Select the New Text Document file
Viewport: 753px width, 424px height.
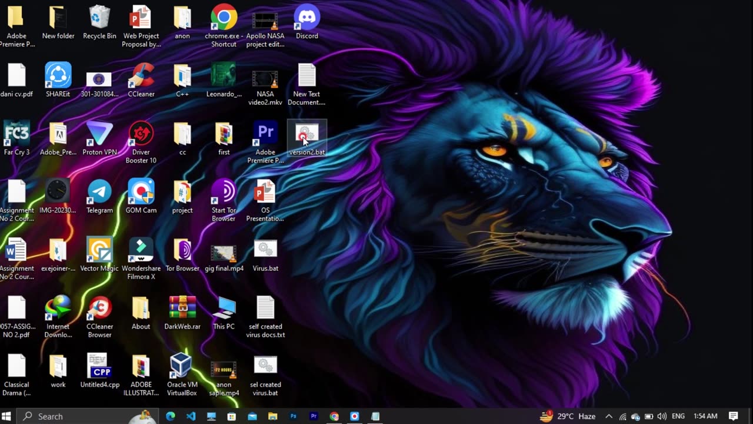(306, 85)
